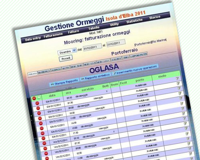Click the red icon in the table header
Viewport: 200px width, 160px height.
34,98
